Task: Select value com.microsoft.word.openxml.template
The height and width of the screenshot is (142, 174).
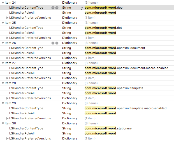Action: click(114, 88)
